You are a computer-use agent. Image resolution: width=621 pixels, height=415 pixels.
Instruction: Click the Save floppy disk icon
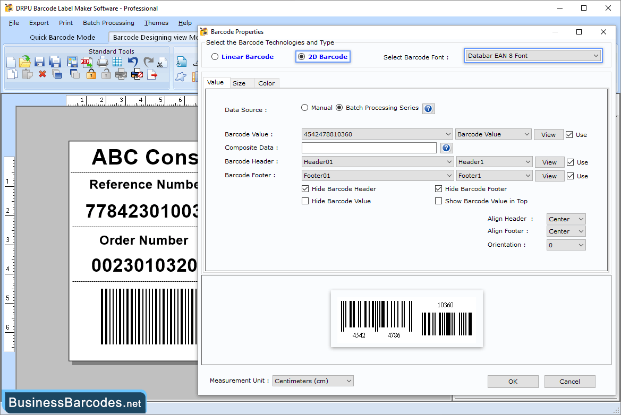point(39,62)
